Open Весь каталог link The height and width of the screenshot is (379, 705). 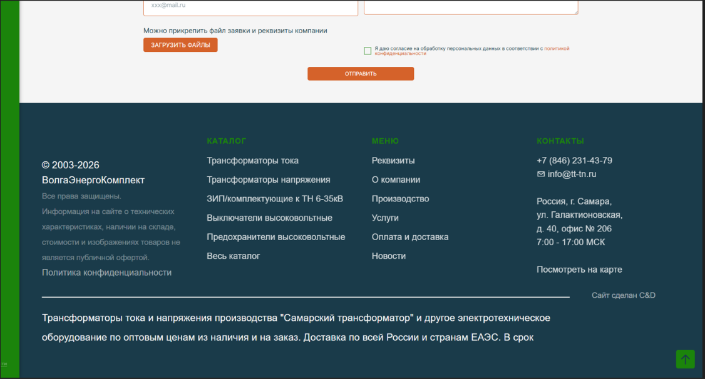234,256
